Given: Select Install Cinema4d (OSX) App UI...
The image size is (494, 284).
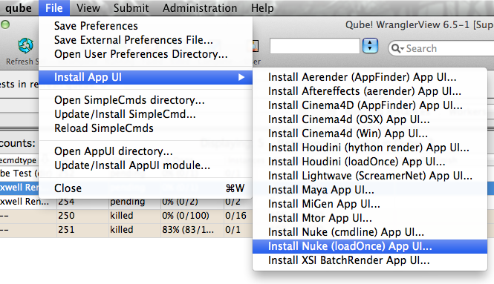Looking at the screenshot, I should pos(370,119).
